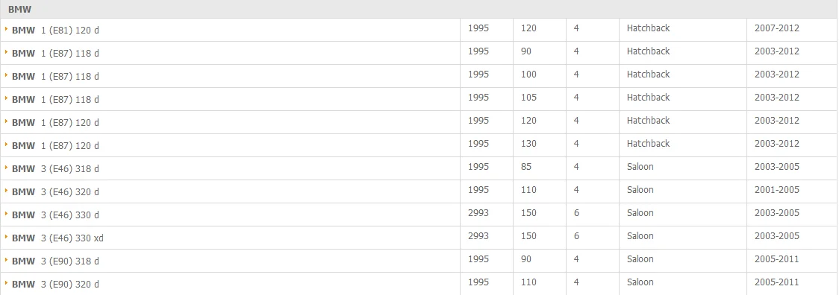Viewport: 839px width, 295px height.
Task: Click the arrow next to BMW 3 (E46) 318 d
Action: pos(7,168)
